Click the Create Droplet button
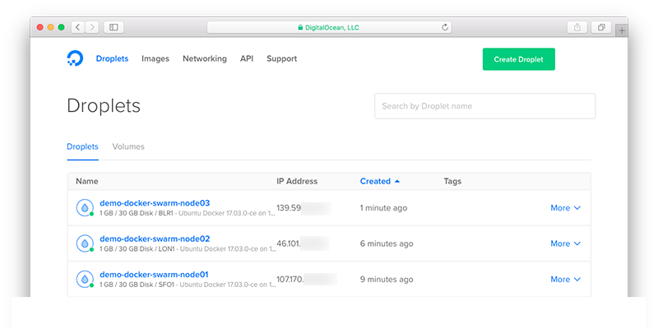 pos(519,59)
